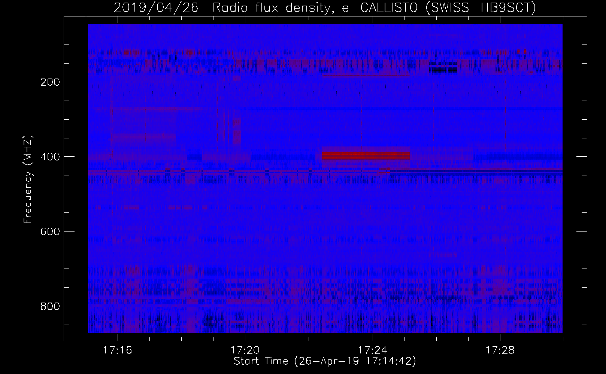
Task: Click the 17:24 time tick label
Action: point(373,350)
